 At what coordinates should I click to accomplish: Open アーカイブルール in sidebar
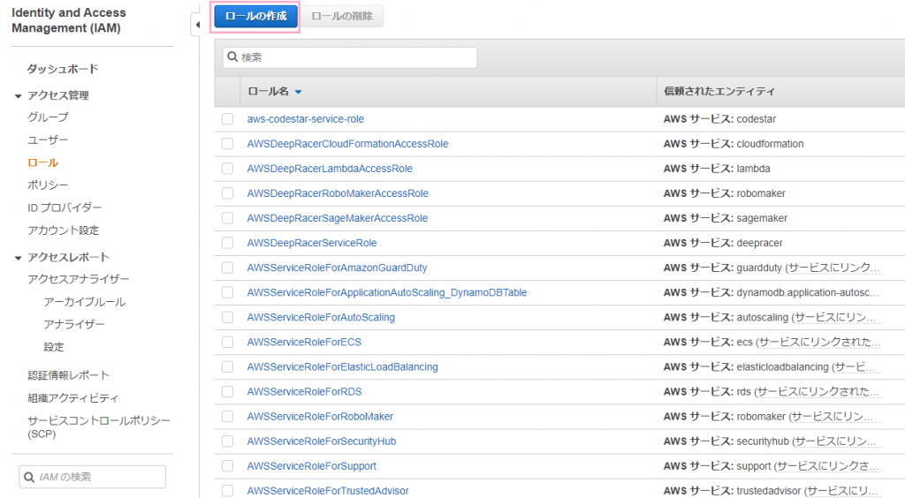point(84,301)
